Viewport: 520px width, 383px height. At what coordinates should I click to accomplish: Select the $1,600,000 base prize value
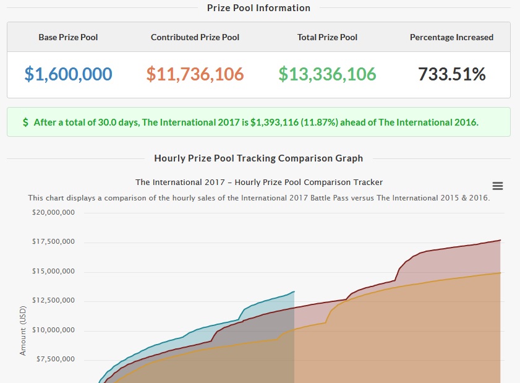click(68, 74)
